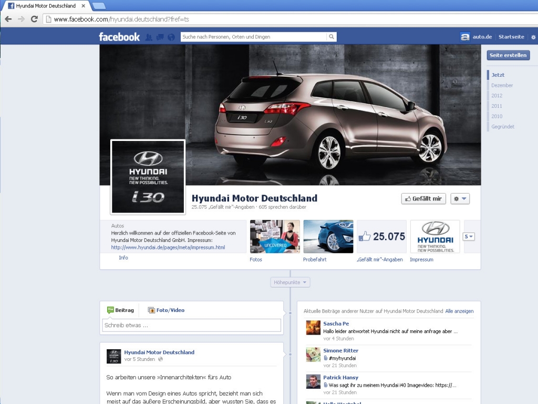Click the Hyundai Motor Deutschland page title
Viewport: 538px width, 404px height.
pyautogui.click(x=254, y=198)
